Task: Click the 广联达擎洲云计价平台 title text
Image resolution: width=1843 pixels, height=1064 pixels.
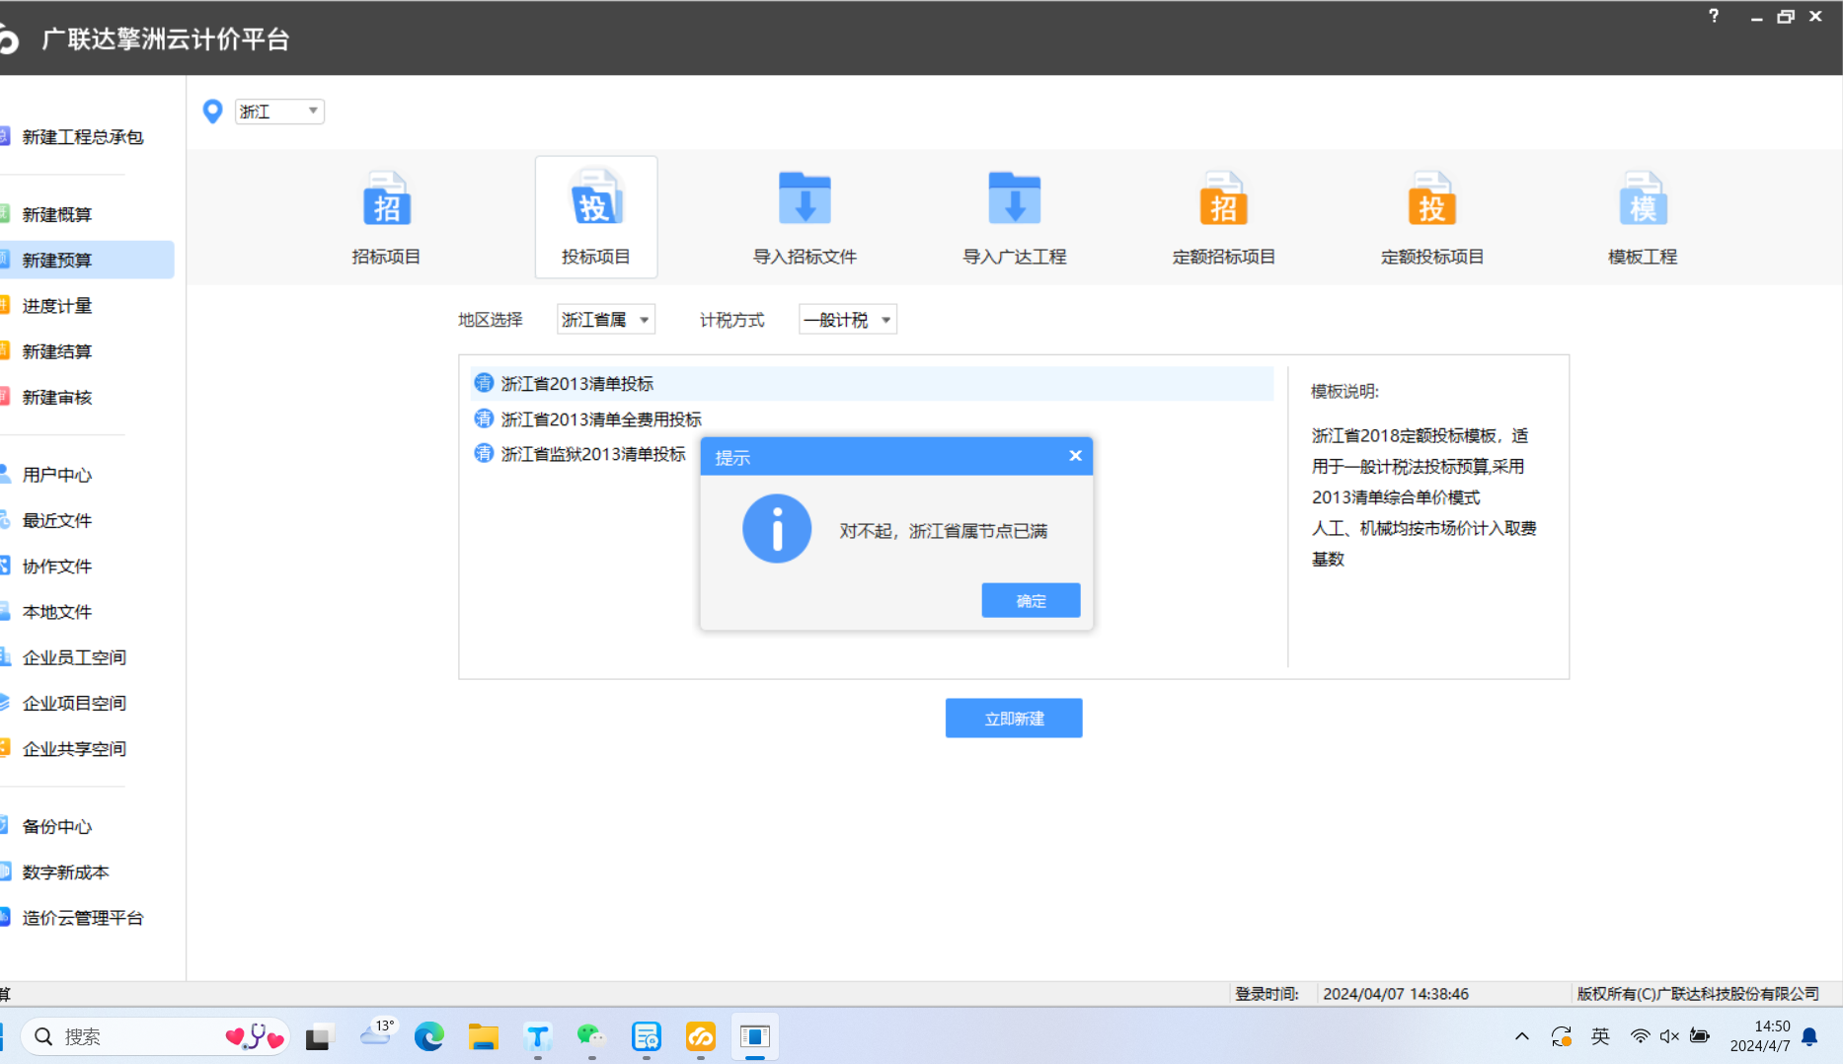Action: coord(165,38)
